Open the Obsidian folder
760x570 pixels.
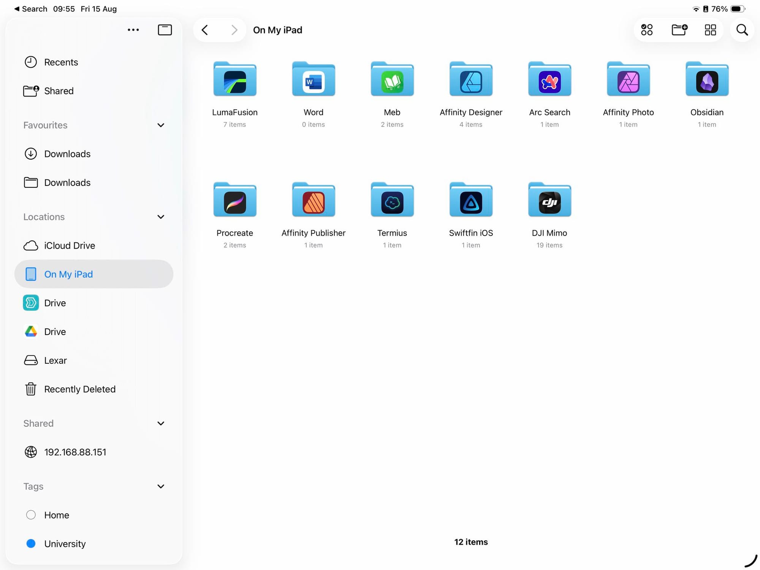coord(707,79)
